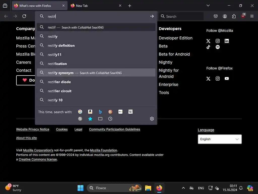Select the "rectify definition" suggestion
The height and width of the screenshot is (194, 258).
pos(96,45)
